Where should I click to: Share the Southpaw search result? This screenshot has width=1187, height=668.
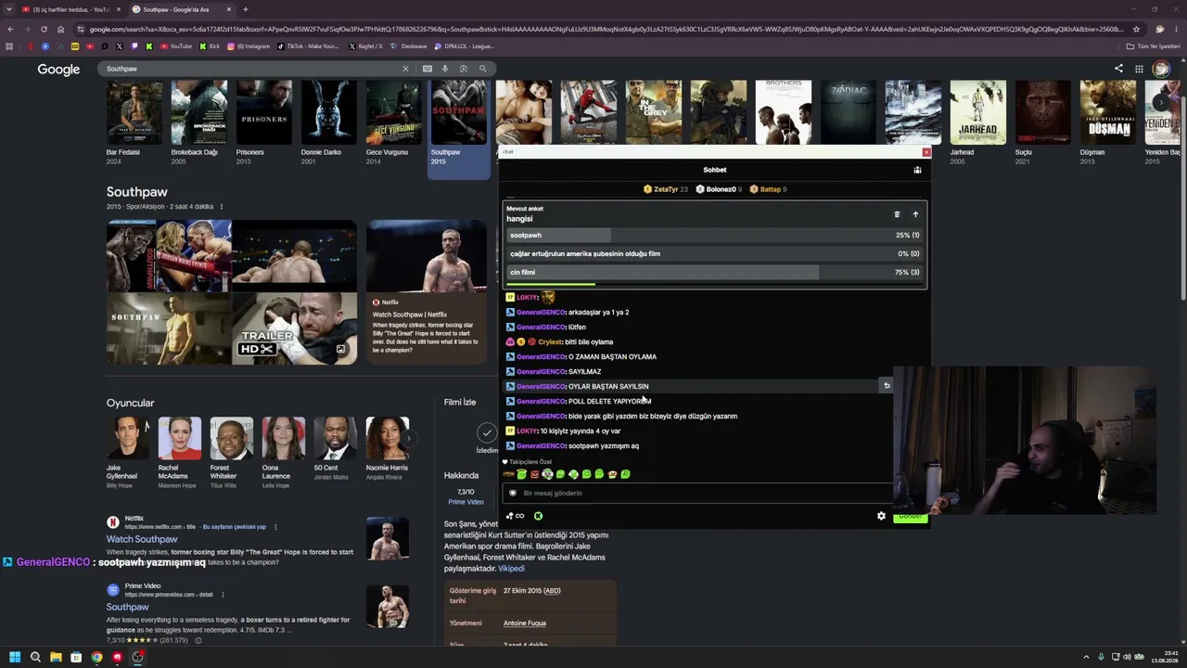[x=1118, y=69]
